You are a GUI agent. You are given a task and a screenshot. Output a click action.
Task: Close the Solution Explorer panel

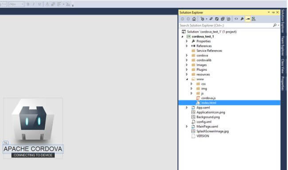[x=277, y=12]
